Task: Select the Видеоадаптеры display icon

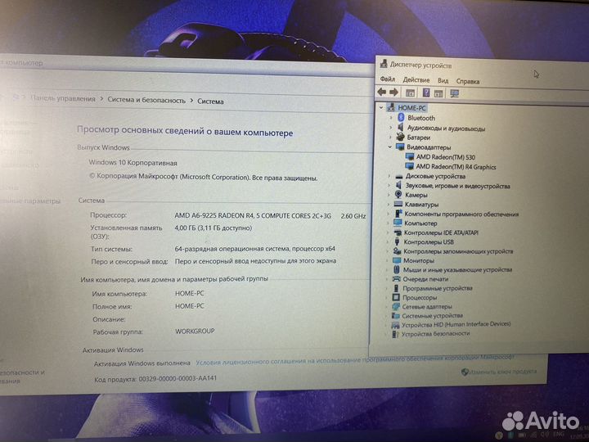Action: coord(400,147)
